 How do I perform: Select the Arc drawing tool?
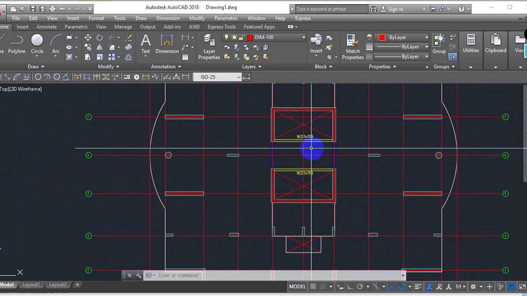click(x=56, y=44)
